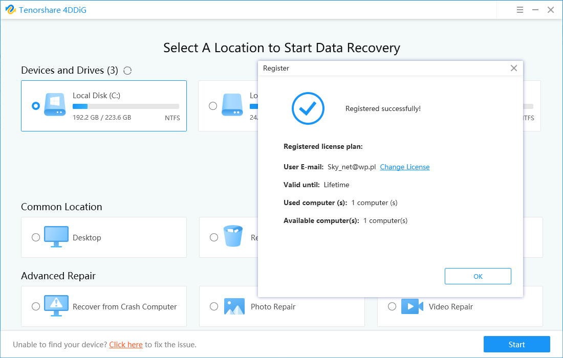Select the Recycle Bin radio button
Image resolution: width=563 pixels, height=358 pixels.
214,237
